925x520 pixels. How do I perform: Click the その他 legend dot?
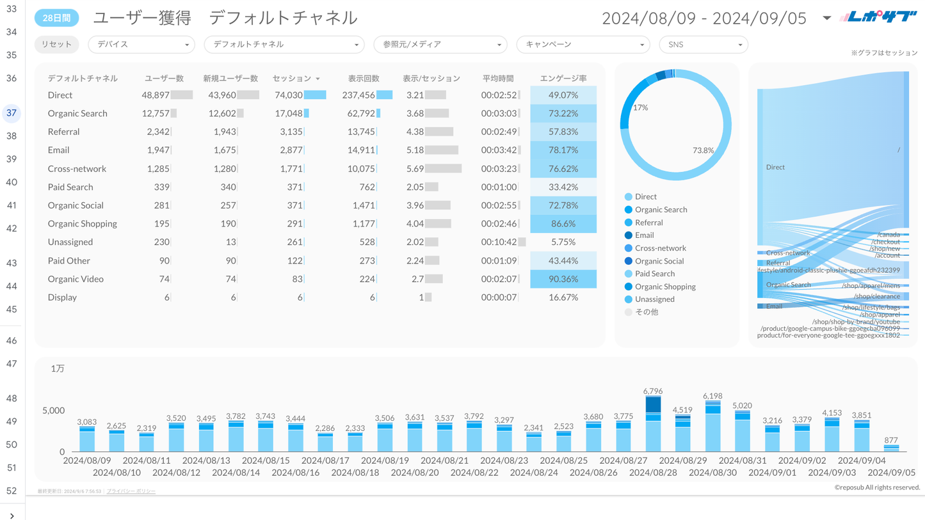(628, 312)
